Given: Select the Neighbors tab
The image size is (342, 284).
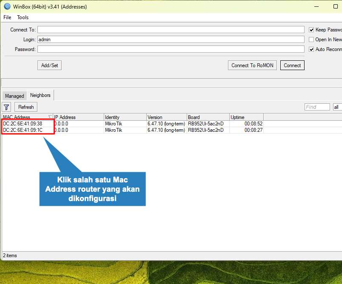Looking at the screenshot, I should (x=40, y=96).
